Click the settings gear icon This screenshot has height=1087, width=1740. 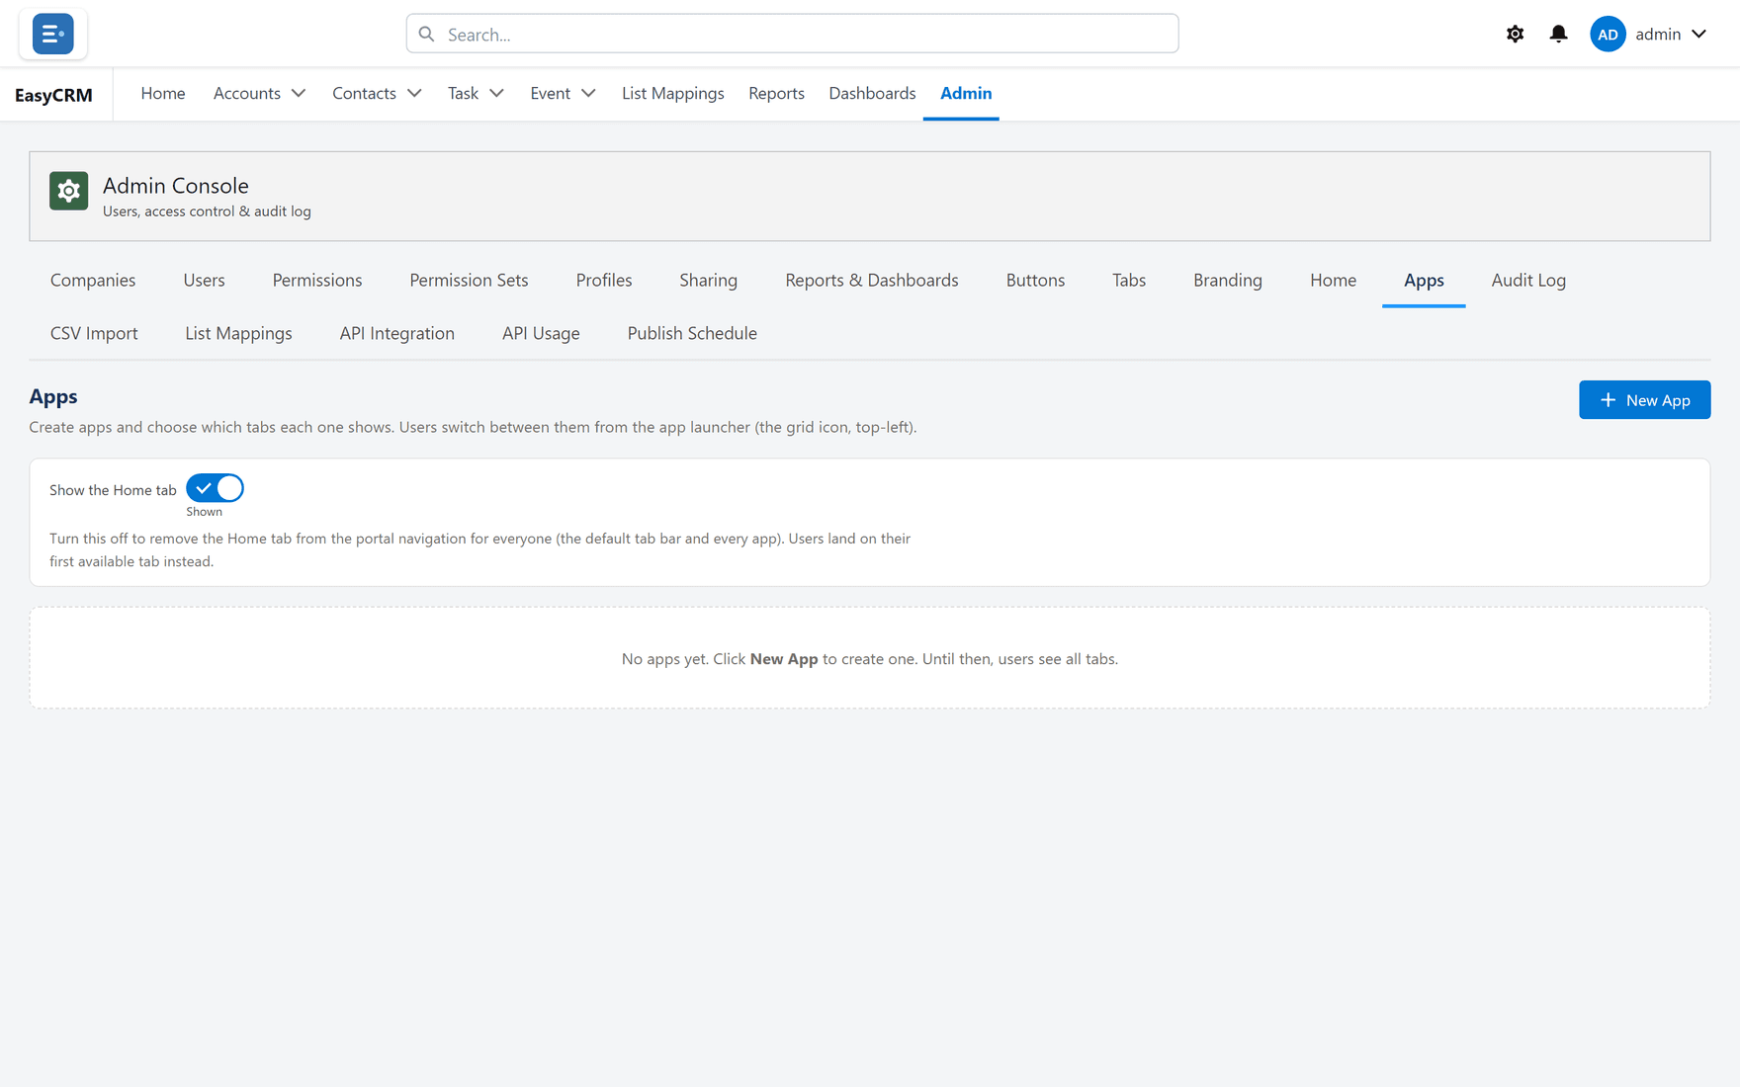1515,34
